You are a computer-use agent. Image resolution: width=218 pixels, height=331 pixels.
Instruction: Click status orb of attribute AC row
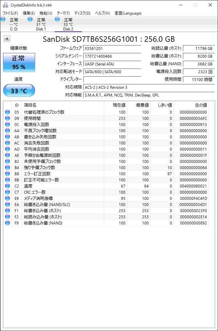[x=7, y=143]
